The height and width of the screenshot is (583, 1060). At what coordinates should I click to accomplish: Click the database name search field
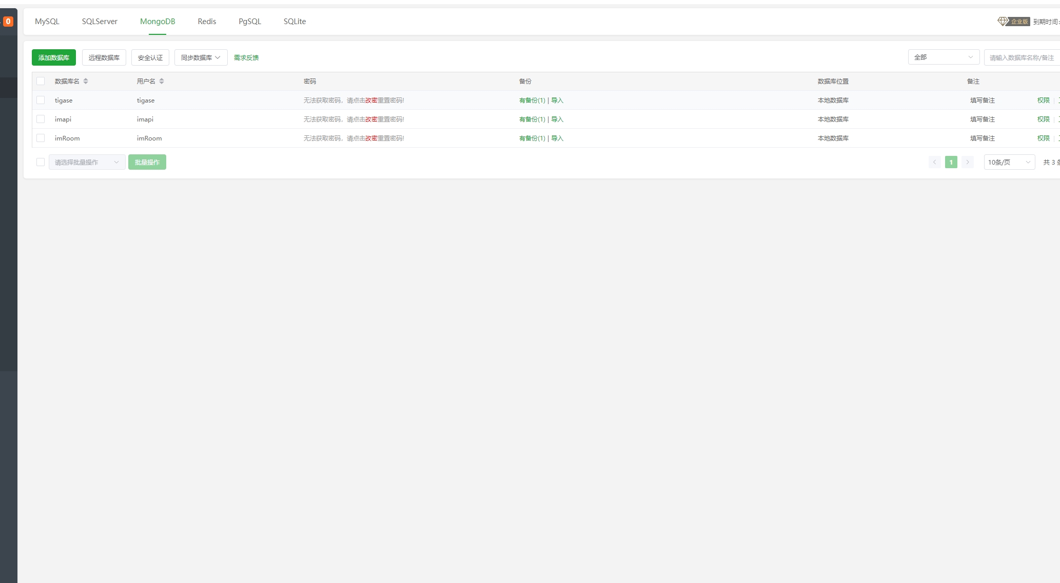pyautogui.click(x=1021, y=57)
